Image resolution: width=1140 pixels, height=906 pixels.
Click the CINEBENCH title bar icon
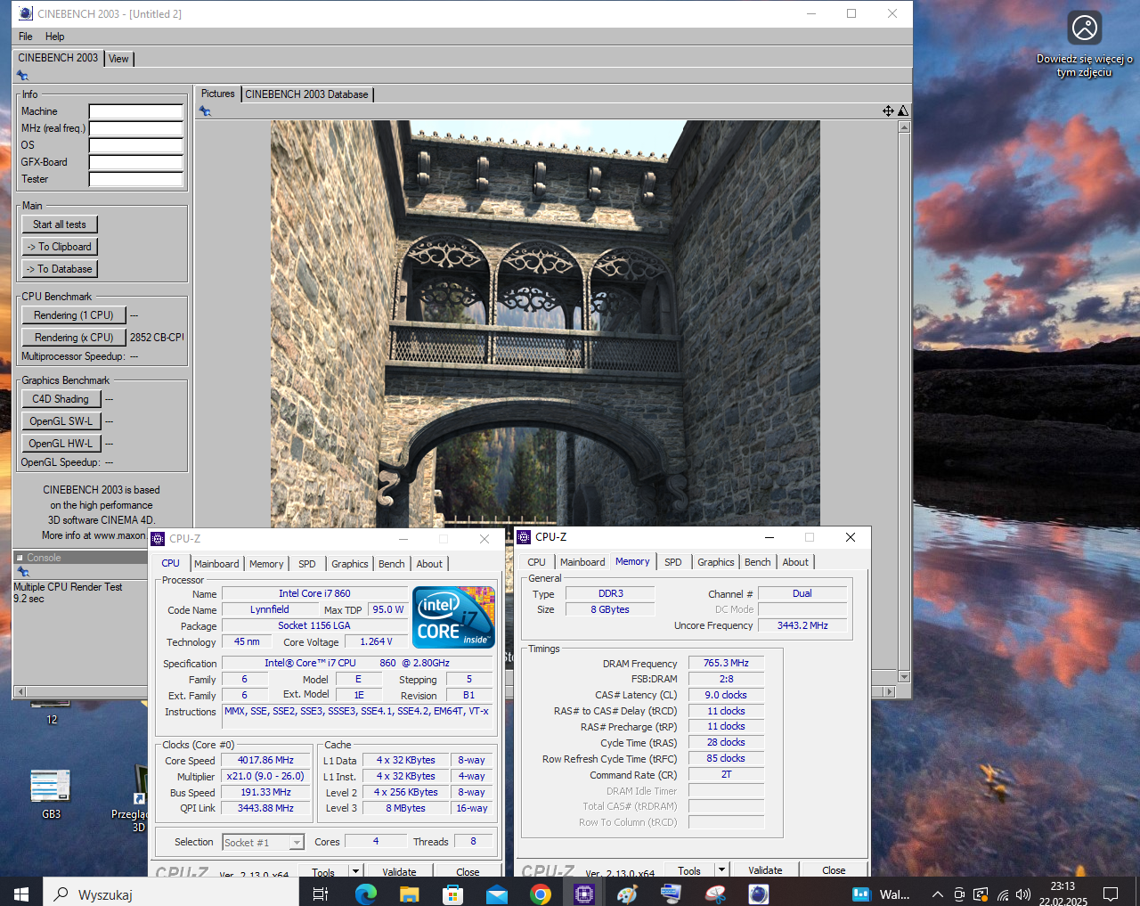(x=25, y=13)
